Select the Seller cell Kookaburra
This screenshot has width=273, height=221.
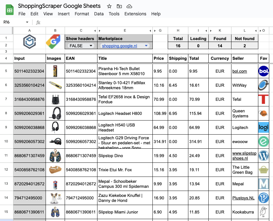245,212
